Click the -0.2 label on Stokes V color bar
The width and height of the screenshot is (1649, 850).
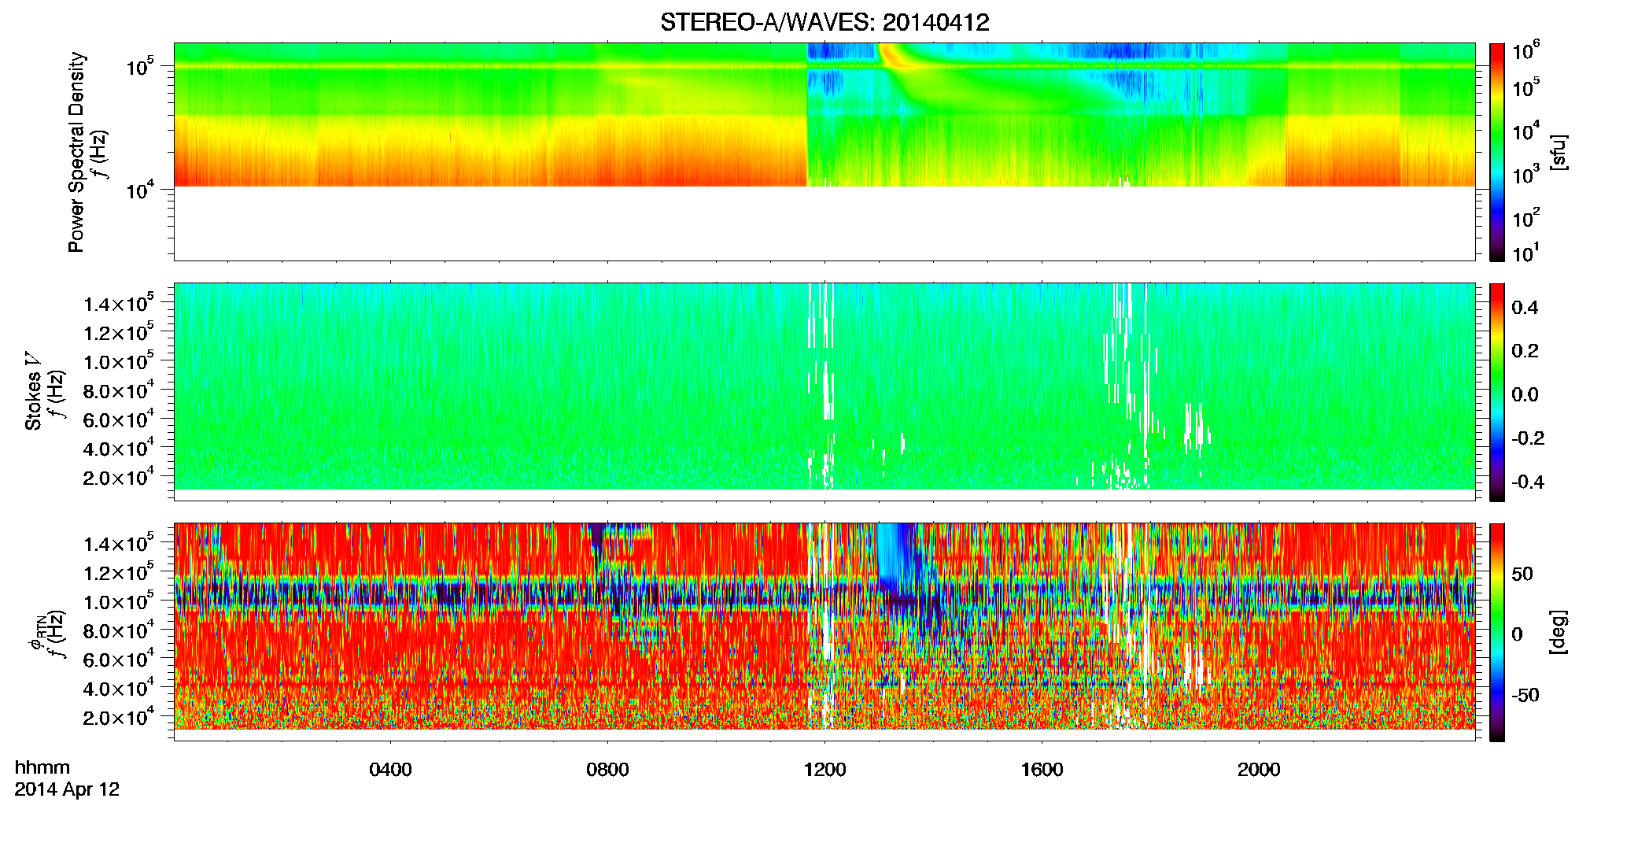(1528, 438)
